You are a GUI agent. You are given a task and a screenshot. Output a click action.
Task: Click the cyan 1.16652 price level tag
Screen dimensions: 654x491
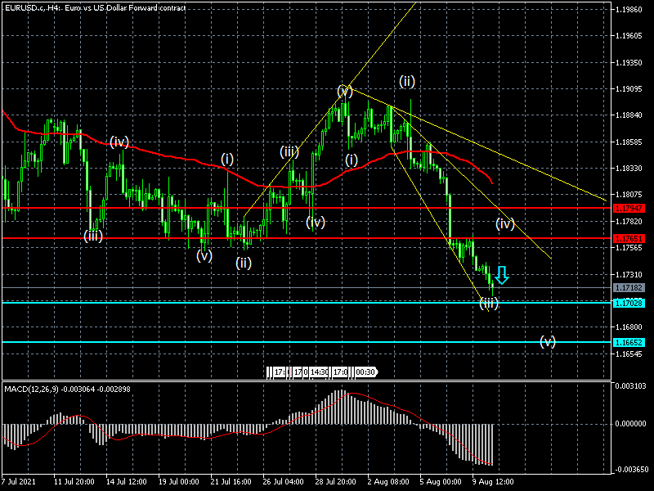click(628, 342)
